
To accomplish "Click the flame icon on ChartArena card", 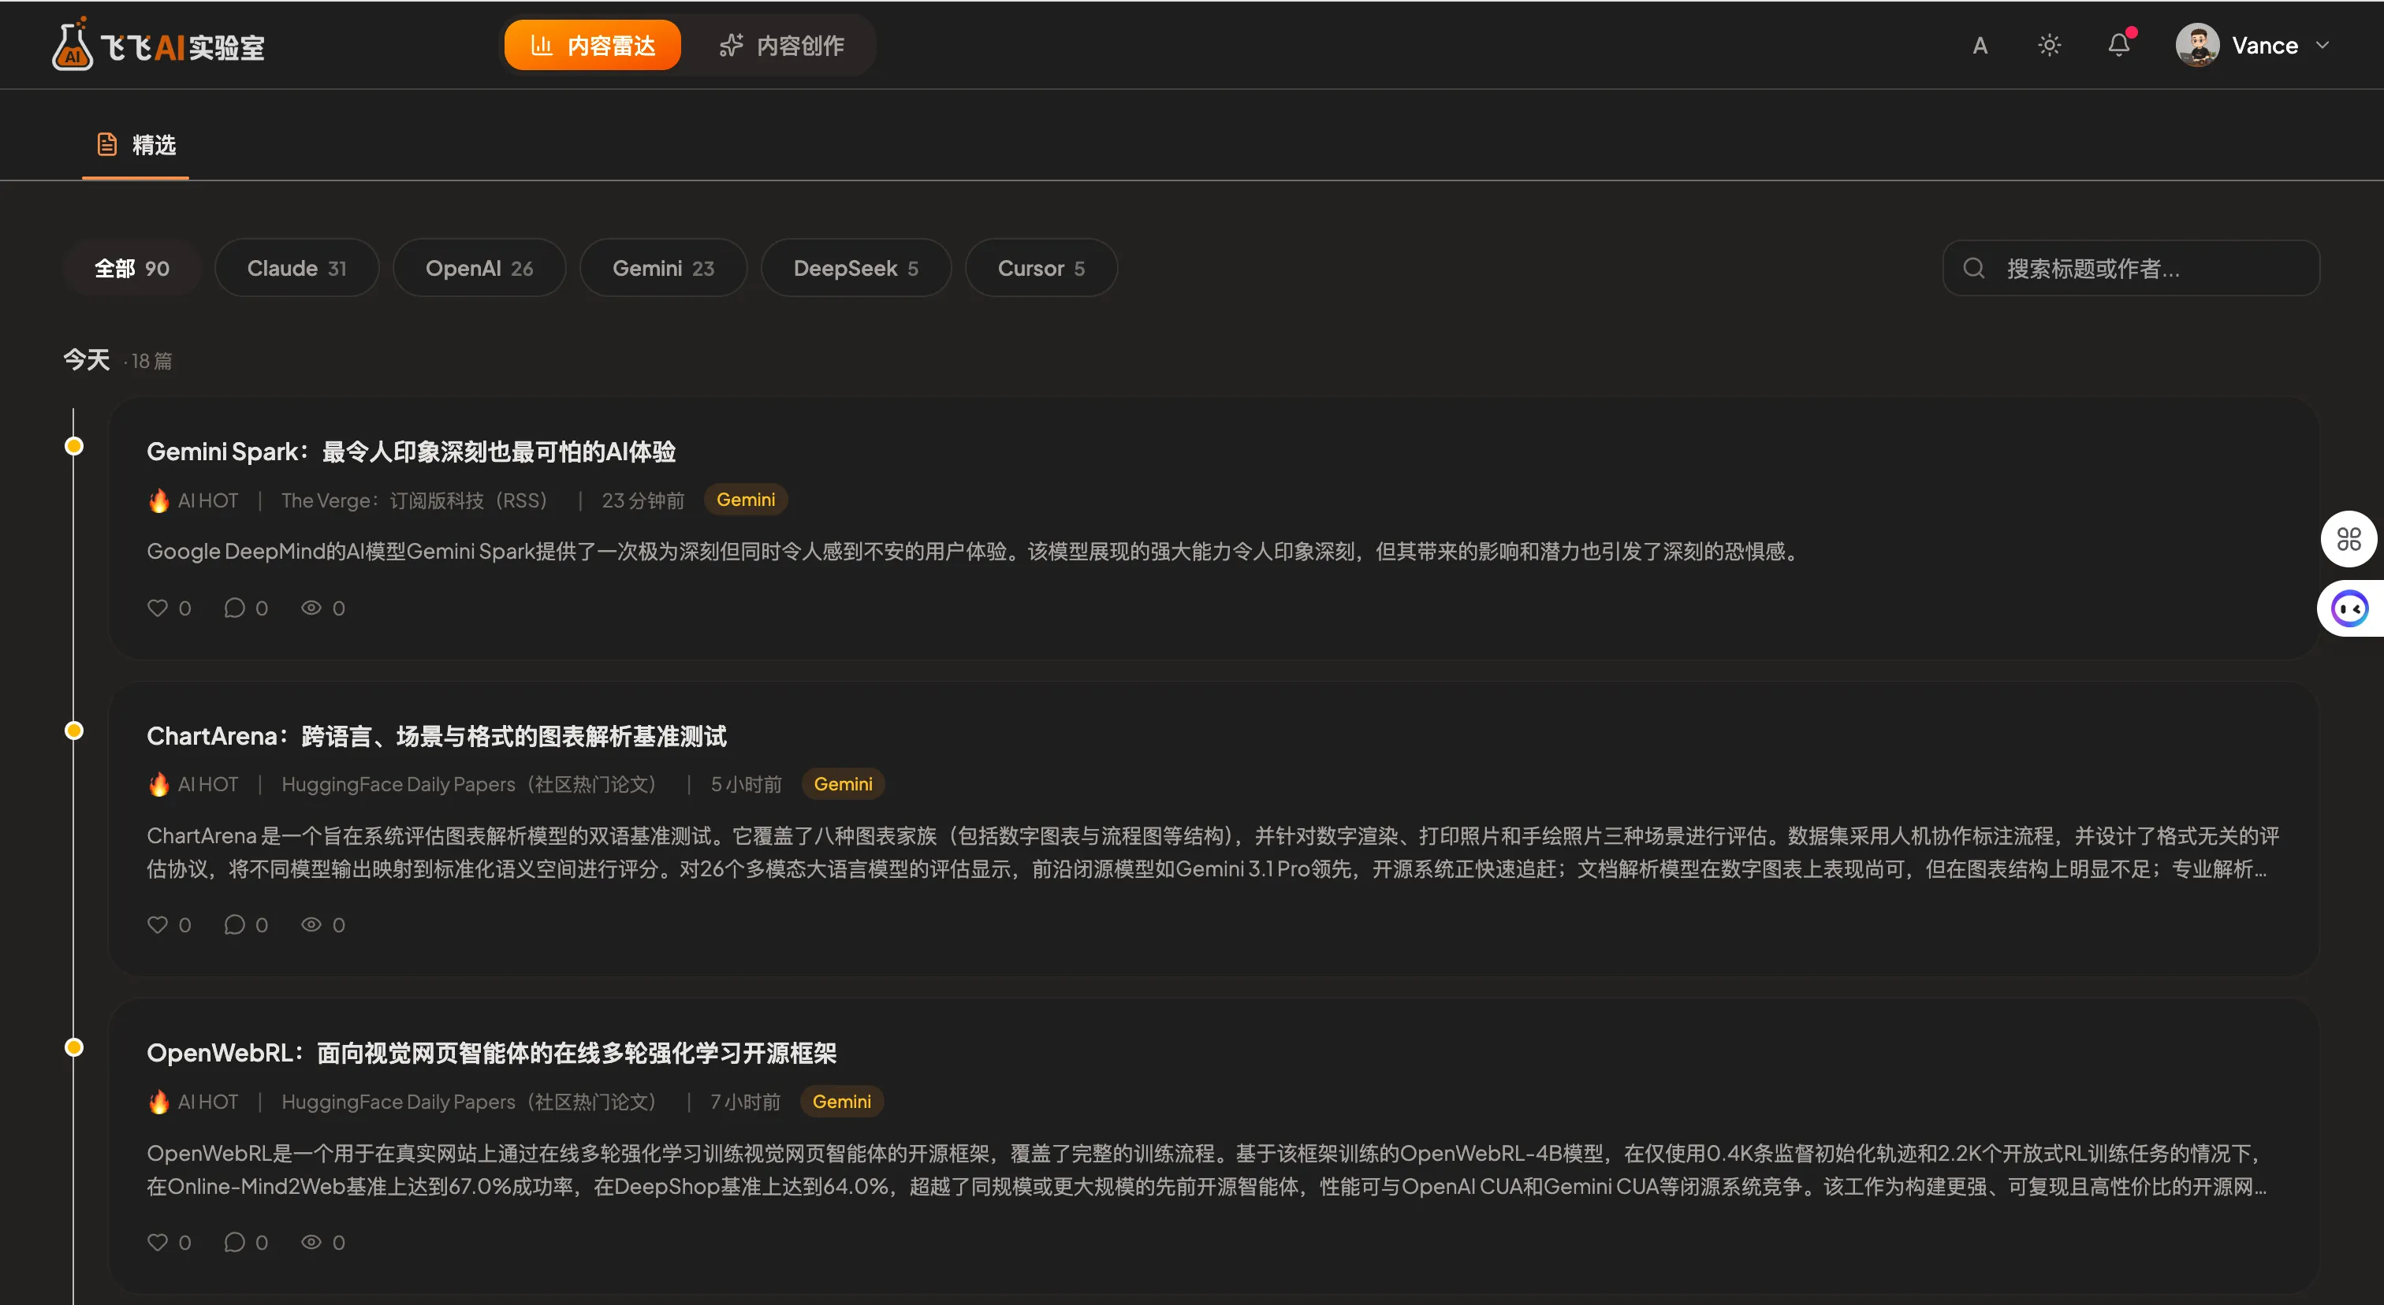I will pyautogui.click(x=159, y=784).
